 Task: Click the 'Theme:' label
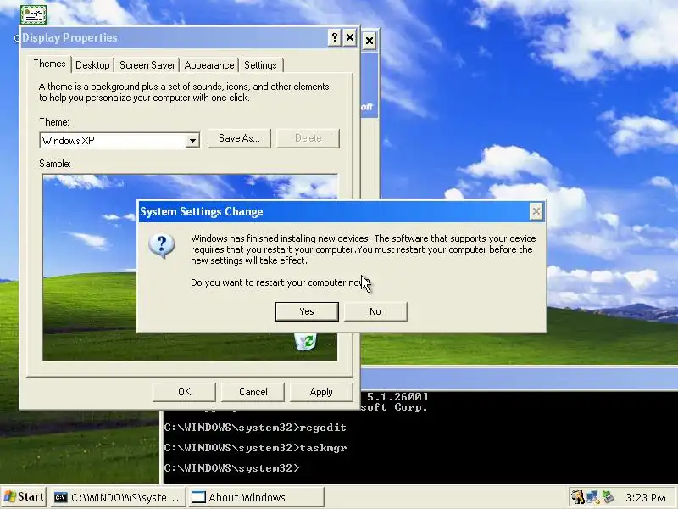(x=54, y=122)
